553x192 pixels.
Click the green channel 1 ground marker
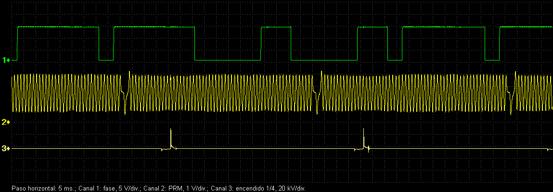point(6,60)
